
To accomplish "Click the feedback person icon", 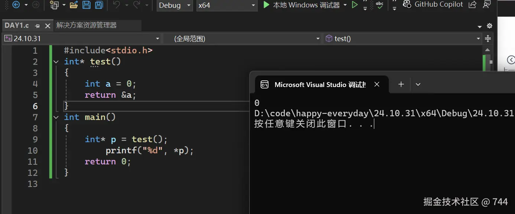I will pos(487,5).
